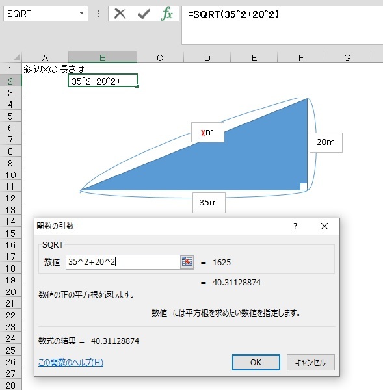Viewport: 383px width, 390px height.
Task: Collapse dialog using the range selector icon
Action: point(187,262)
